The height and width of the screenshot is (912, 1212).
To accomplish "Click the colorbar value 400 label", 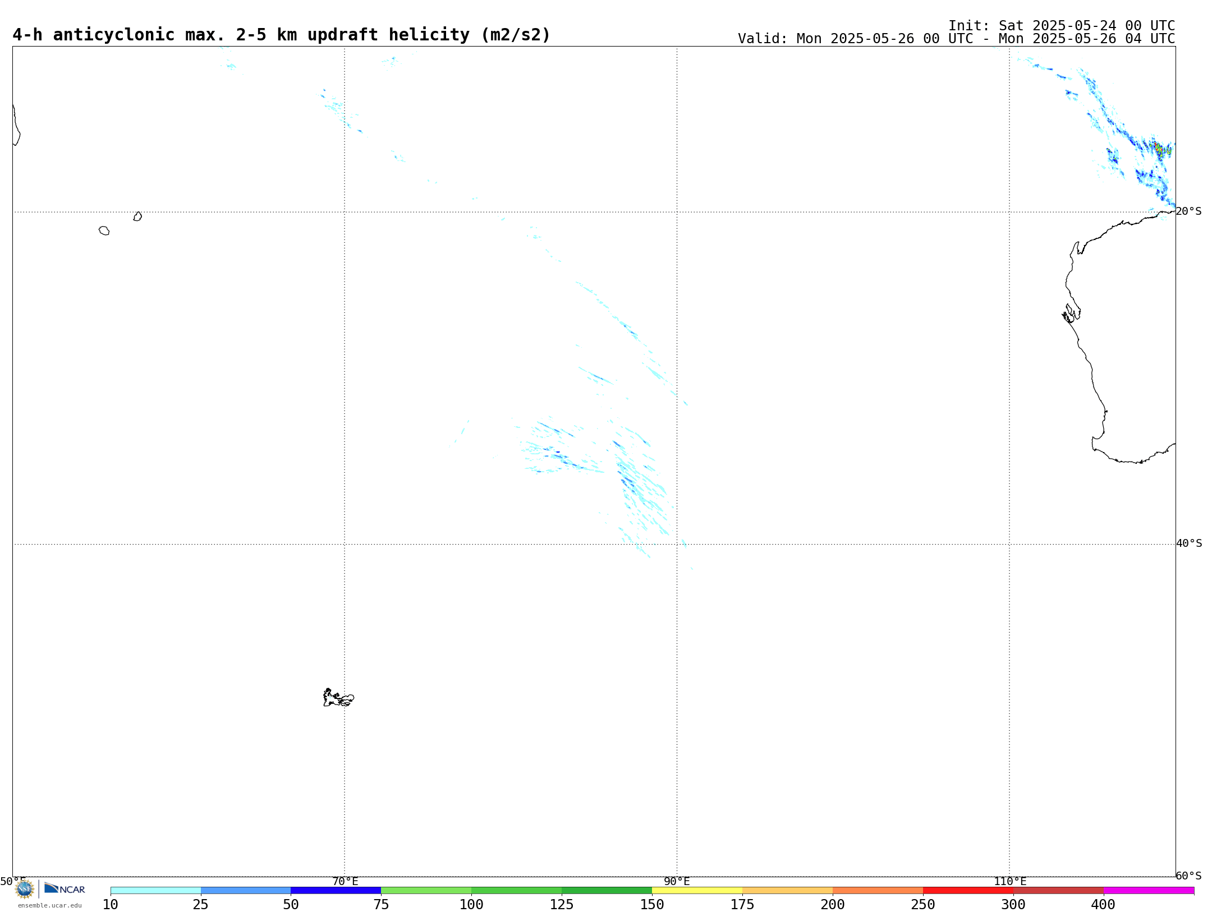I will 1103,905.
